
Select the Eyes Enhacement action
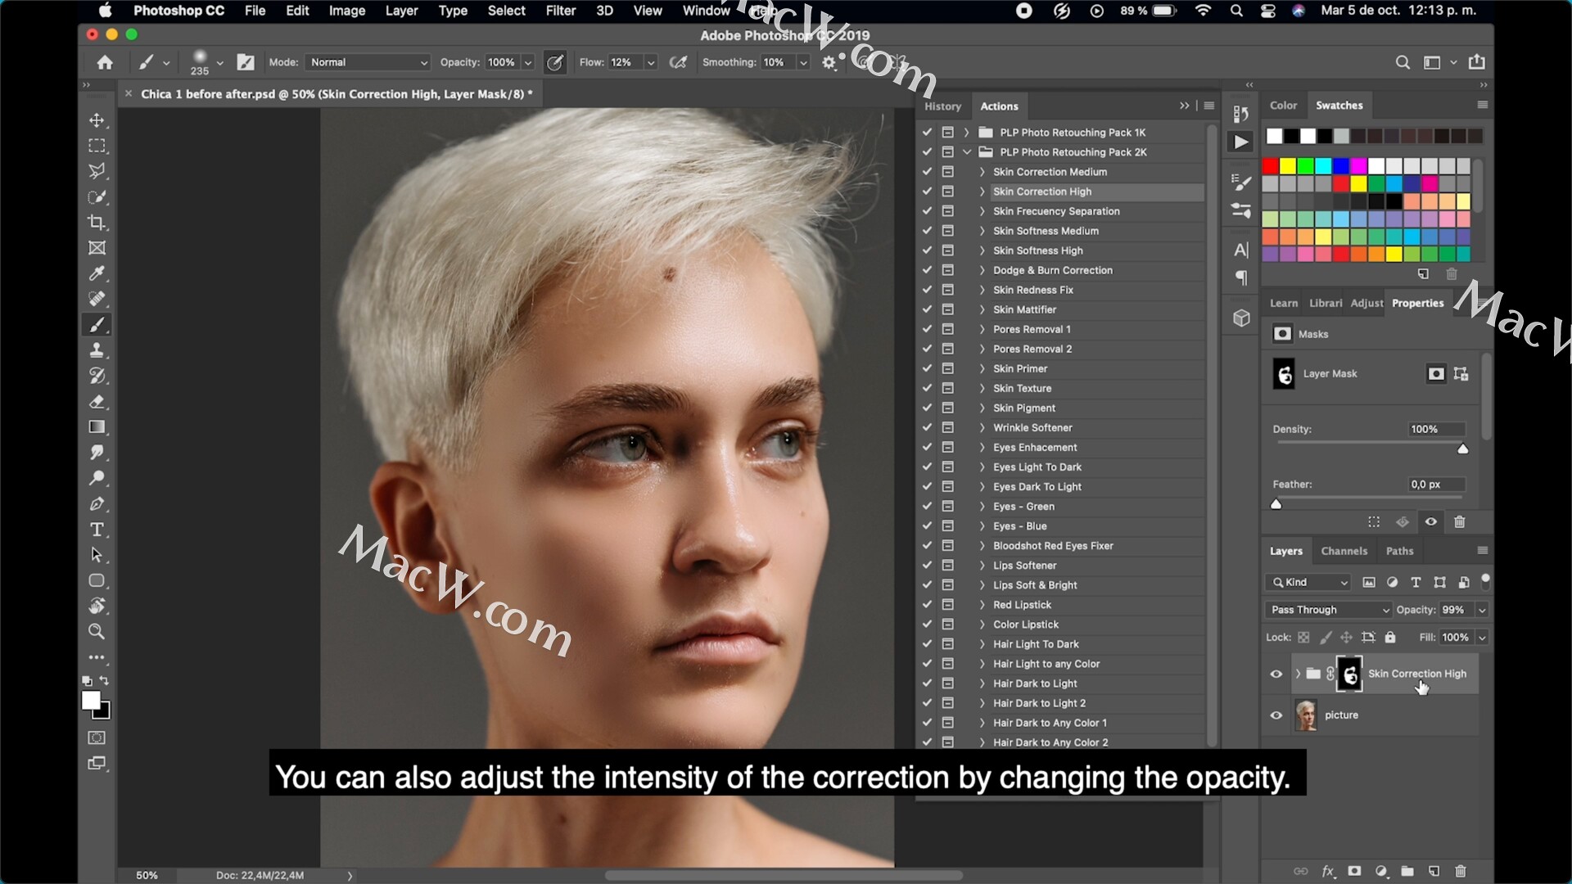coord(1035,448)
